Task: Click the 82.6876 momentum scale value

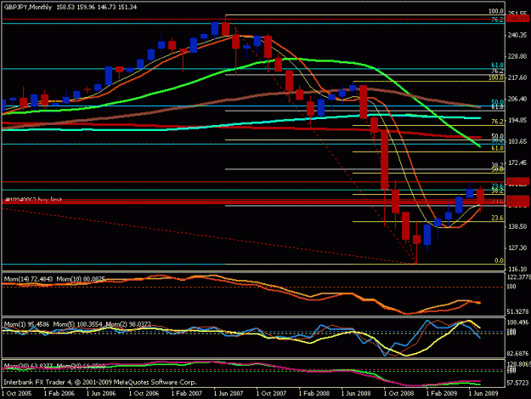Action: (x=517, y=354)
